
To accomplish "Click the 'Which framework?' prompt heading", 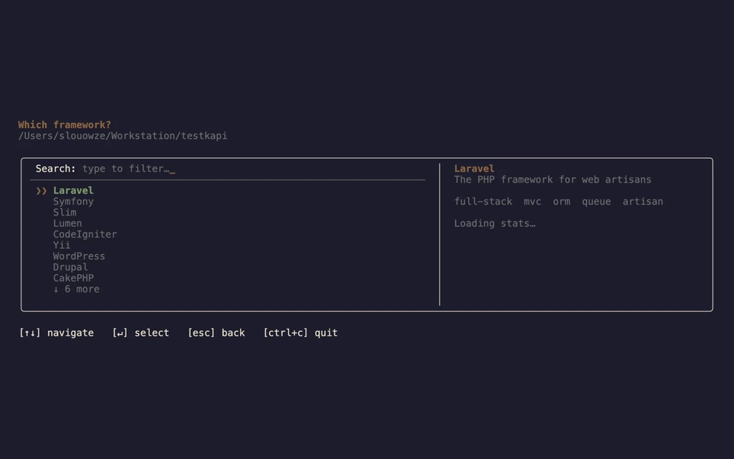I will tap(64, 125).
